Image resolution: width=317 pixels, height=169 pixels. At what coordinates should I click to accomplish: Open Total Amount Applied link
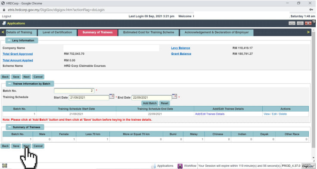pos(18,60)
